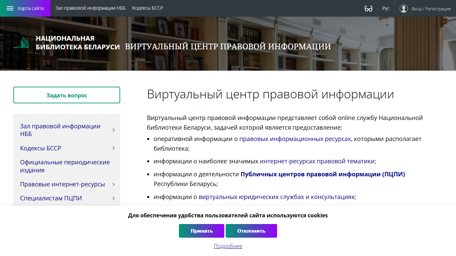Expand the sidebar Кодексы БССР chevron

tap(113, 148)
